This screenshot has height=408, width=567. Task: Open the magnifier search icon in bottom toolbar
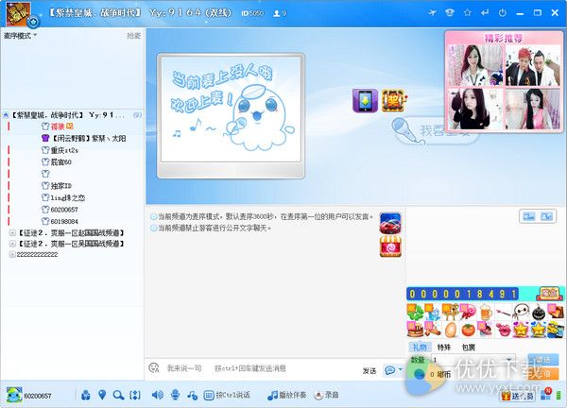118,395
